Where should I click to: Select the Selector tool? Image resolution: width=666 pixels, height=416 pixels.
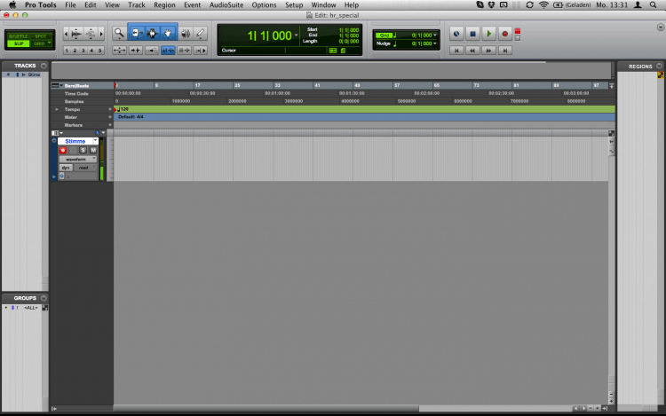coord(152,33)
